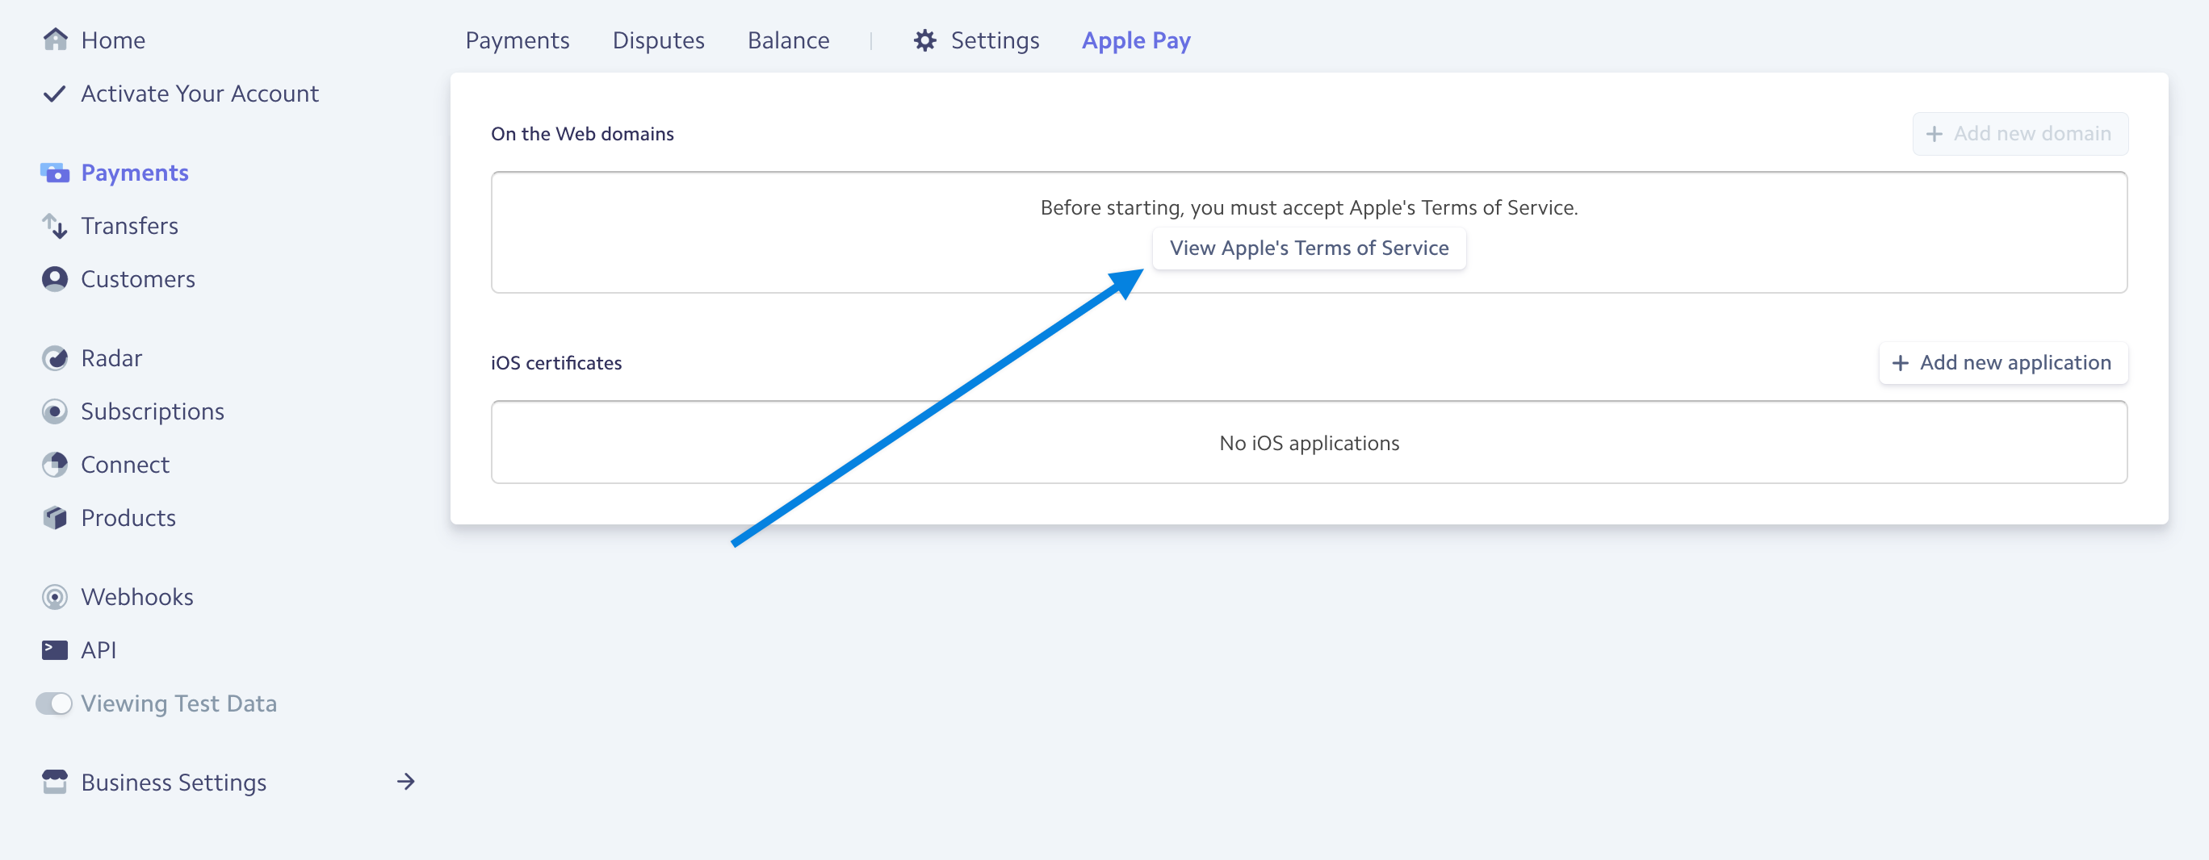Click the Home house icon
This screenshot has height=860, width=2209.
55,40
